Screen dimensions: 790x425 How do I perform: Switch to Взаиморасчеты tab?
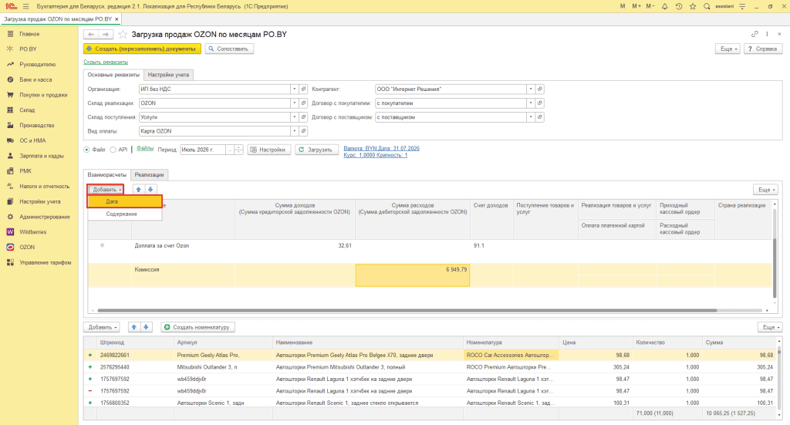click(x=106, y=175)
